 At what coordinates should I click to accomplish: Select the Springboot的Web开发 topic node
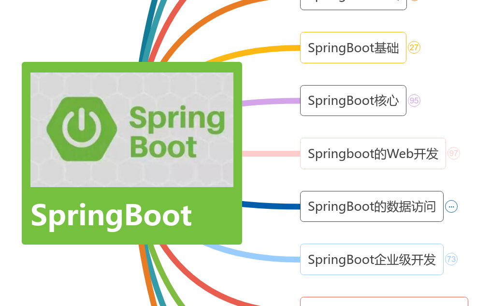(x=373, y=153)
